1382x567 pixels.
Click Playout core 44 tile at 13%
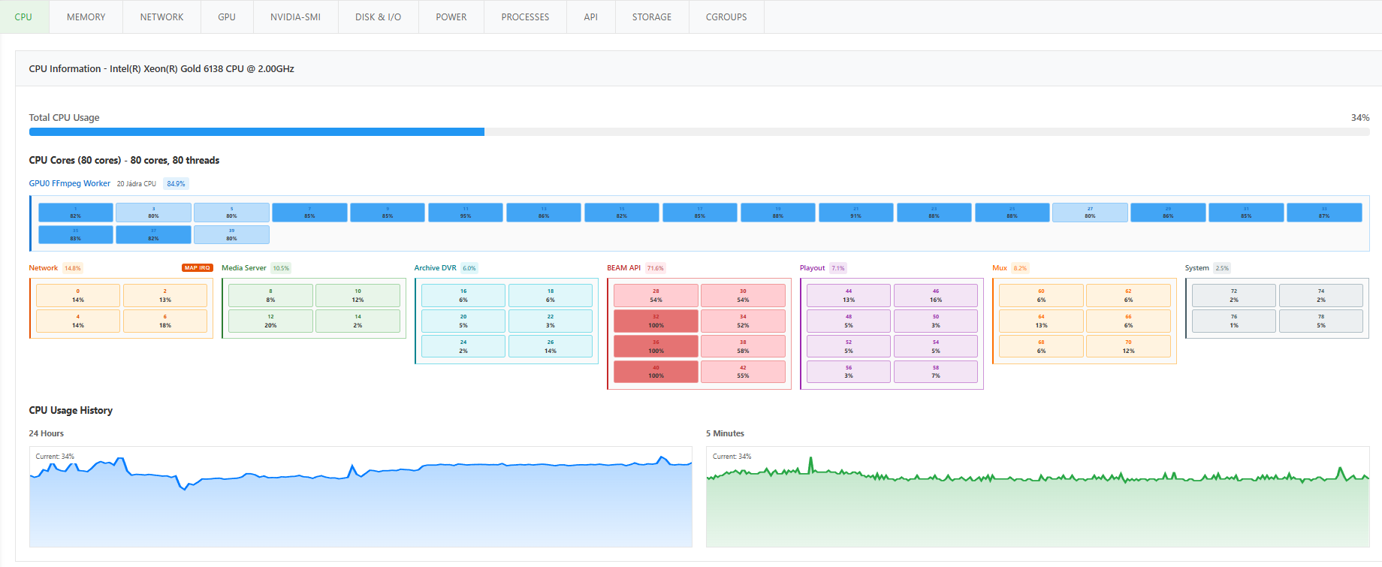(x=849, y=295)
